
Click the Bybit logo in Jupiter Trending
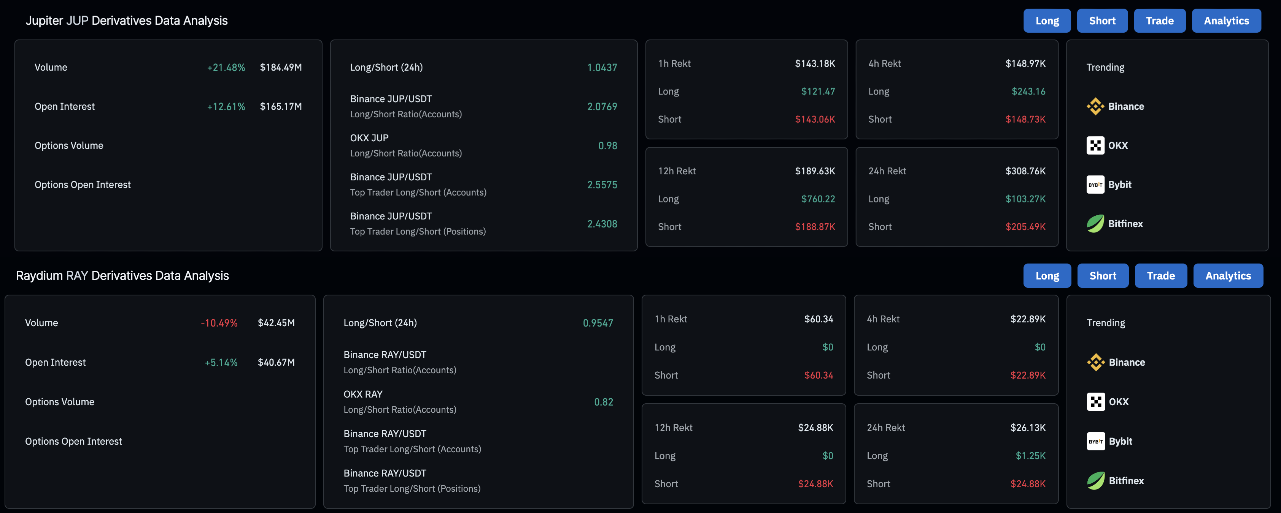[1095, 185]
